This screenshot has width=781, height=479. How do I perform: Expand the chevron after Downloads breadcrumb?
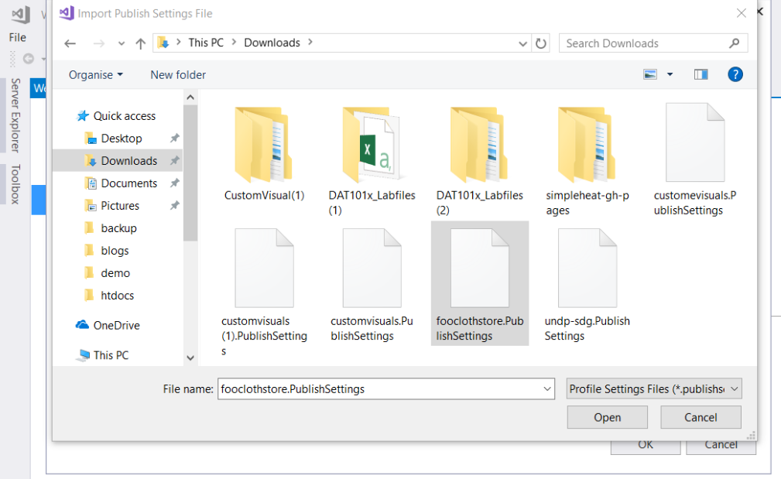[x=310, y=43]
